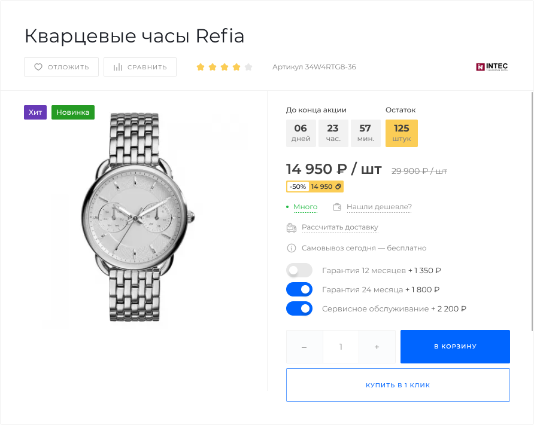The image size is (534, 425).
Task: Open the Рассчитать доставку link
Action: pyautogui.click(x=340, y=228)
